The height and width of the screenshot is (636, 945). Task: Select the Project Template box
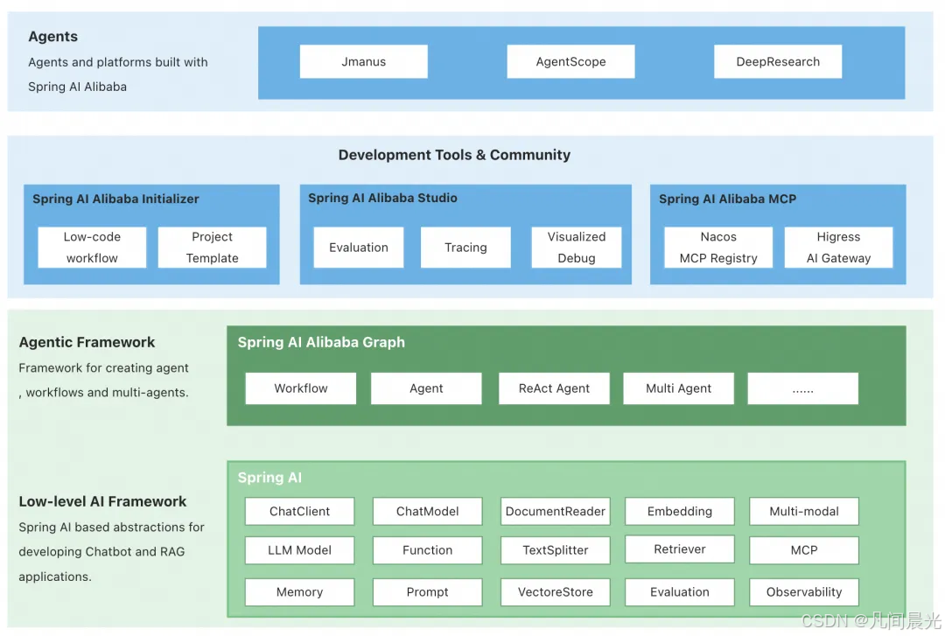click(x=212, y=248)
